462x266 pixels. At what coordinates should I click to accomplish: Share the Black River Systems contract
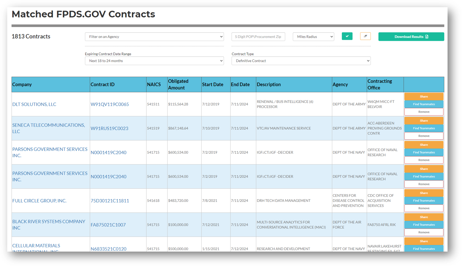[424, 217]
